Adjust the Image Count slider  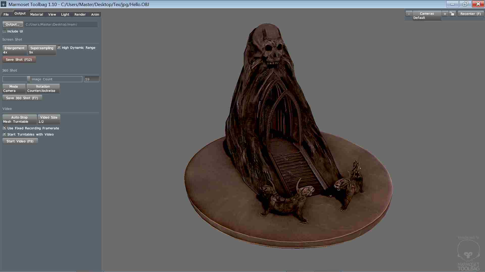(42, 79)
